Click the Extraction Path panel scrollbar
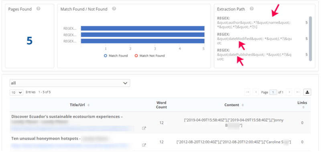This screenshot has height=154, width=321. click(x=310, y=38)
